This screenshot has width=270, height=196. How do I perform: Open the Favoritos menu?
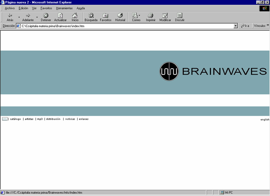(x=46, y=8)
